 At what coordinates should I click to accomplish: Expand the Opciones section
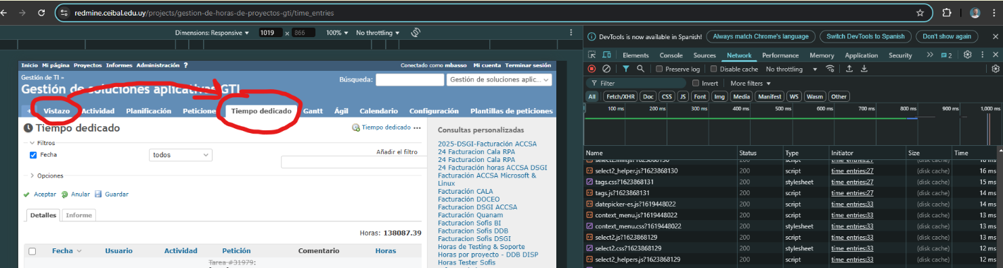[46, 176]
